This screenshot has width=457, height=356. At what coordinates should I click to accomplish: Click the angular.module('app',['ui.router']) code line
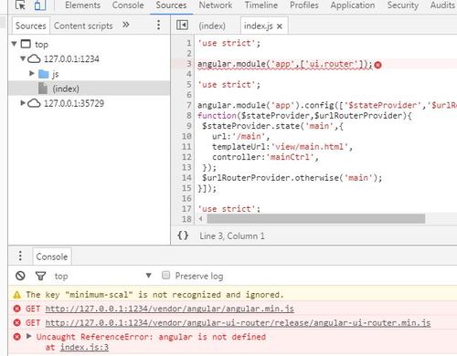(x=284, y=64)
